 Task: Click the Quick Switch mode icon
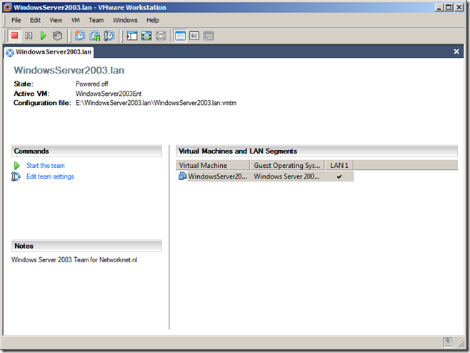click(x=161, y=36)
